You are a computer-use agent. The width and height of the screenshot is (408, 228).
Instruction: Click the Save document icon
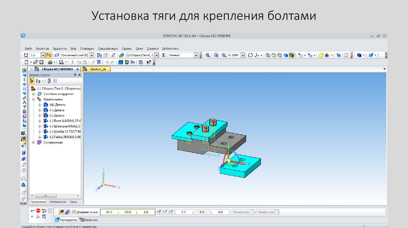41,62
